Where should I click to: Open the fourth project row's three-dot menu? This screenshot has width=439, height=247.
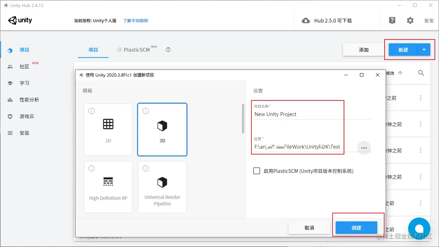tap(421, 177)
